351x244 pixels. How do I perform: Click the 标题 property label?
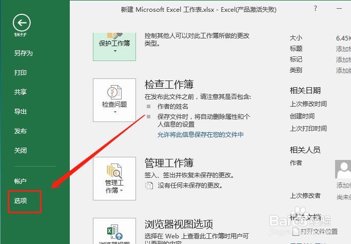coord(296,49)
